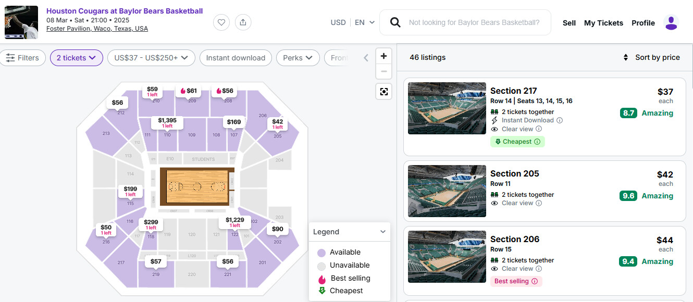Click section 206 on the seat map
693x302 pixels.
(x=263, y=116)
